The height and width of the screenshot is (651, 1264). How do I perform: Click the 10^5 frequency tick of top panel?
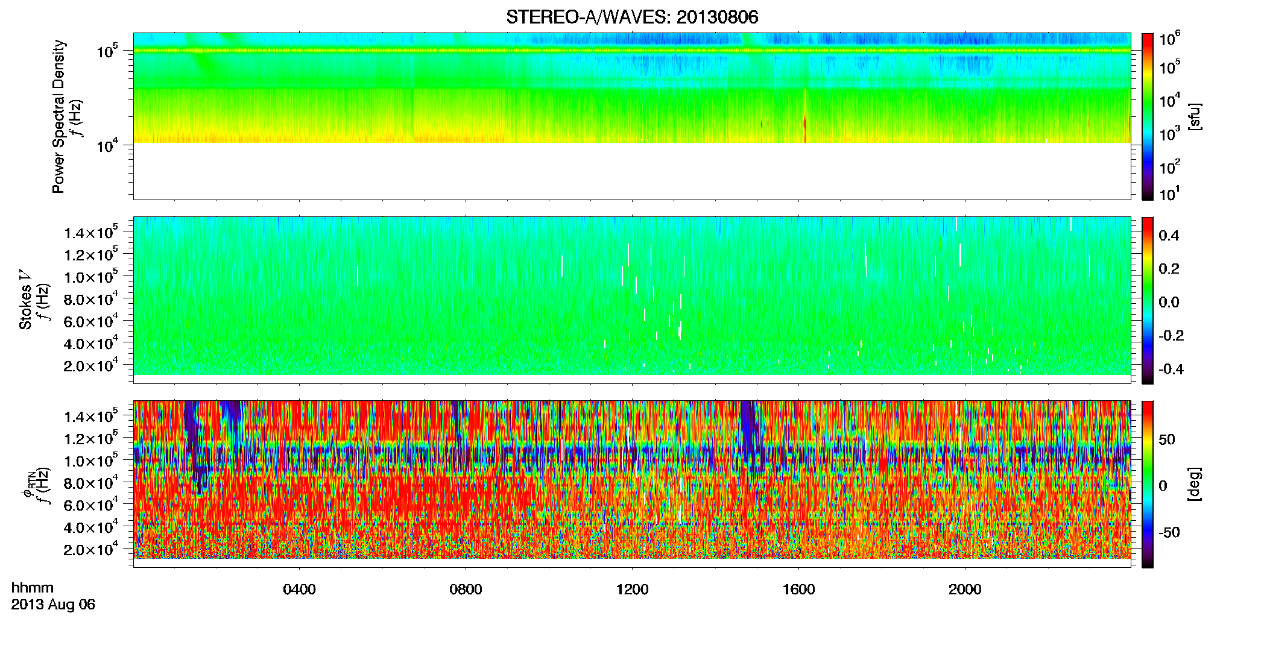[107, 51]
